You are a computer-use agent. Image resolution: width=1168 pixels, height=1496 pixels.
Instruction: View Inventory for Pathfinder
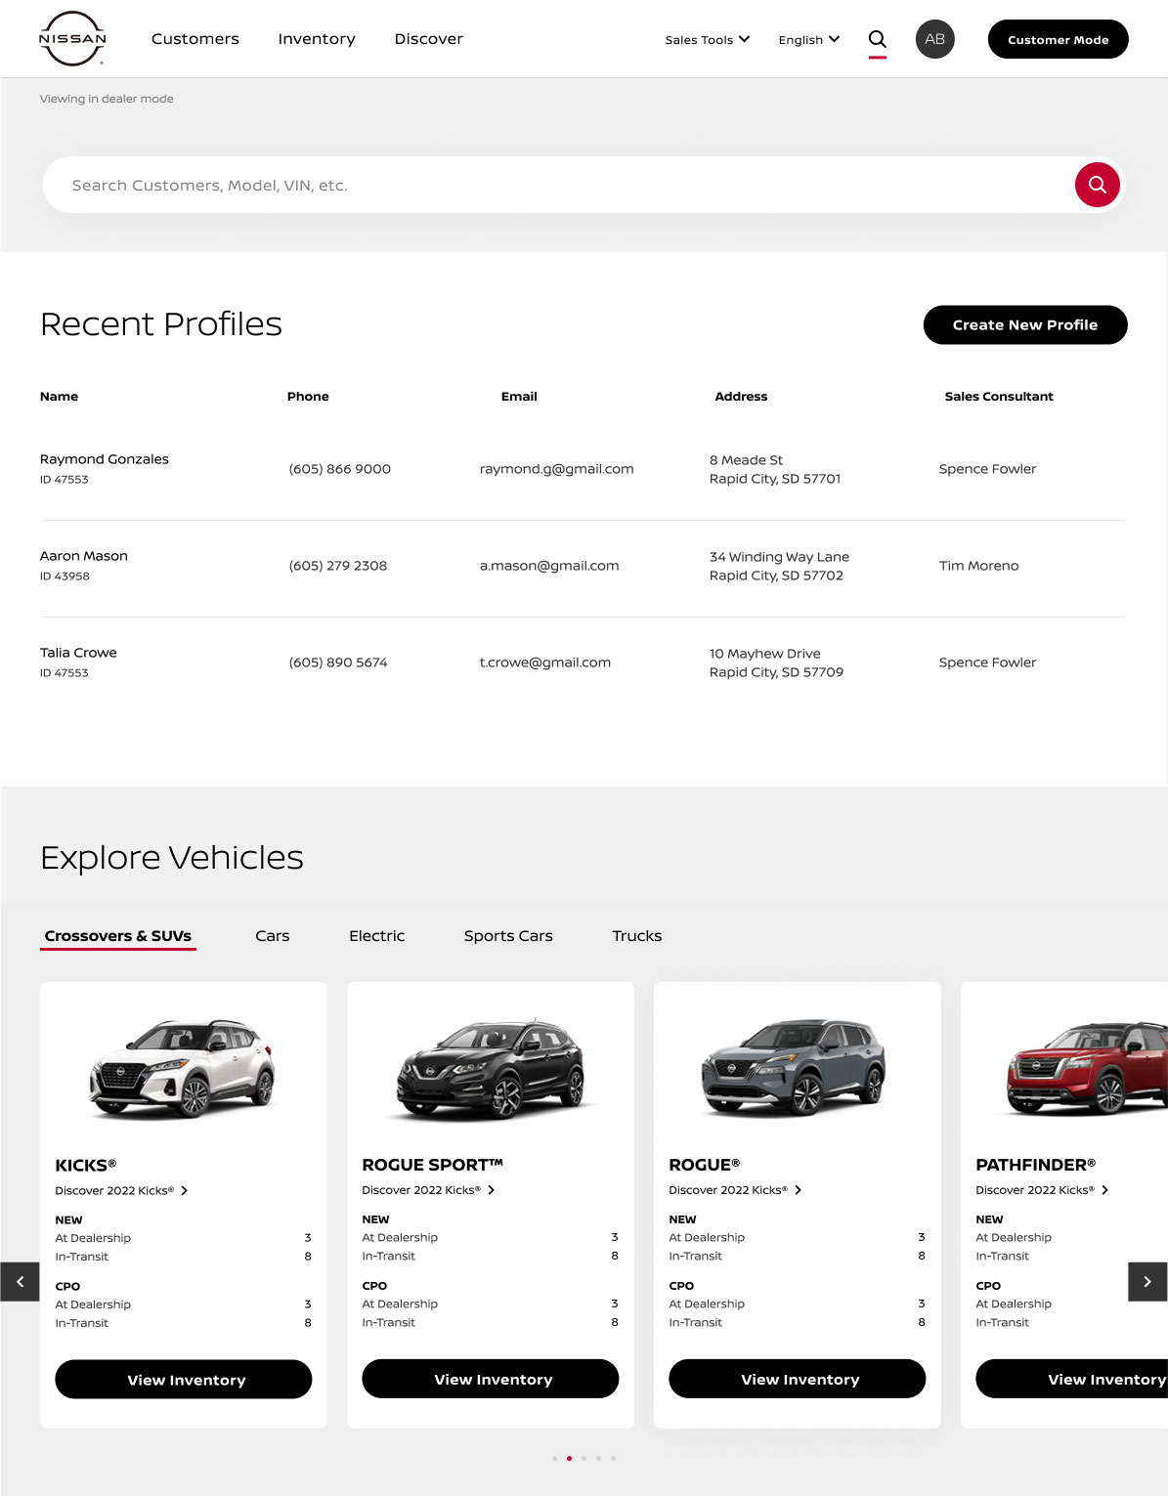[x=1072, y=1378]
